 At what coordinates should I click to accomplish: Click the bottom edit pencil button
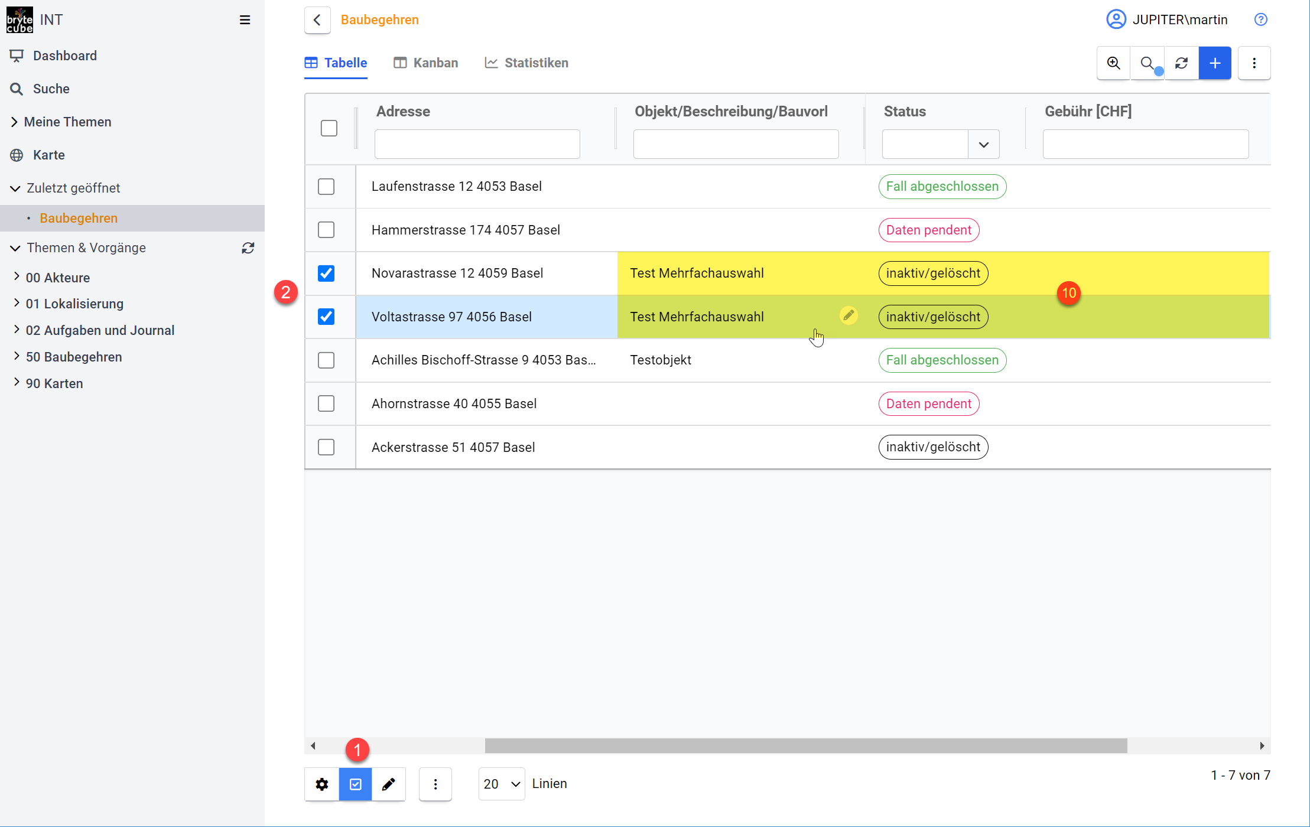coord(389,784)
